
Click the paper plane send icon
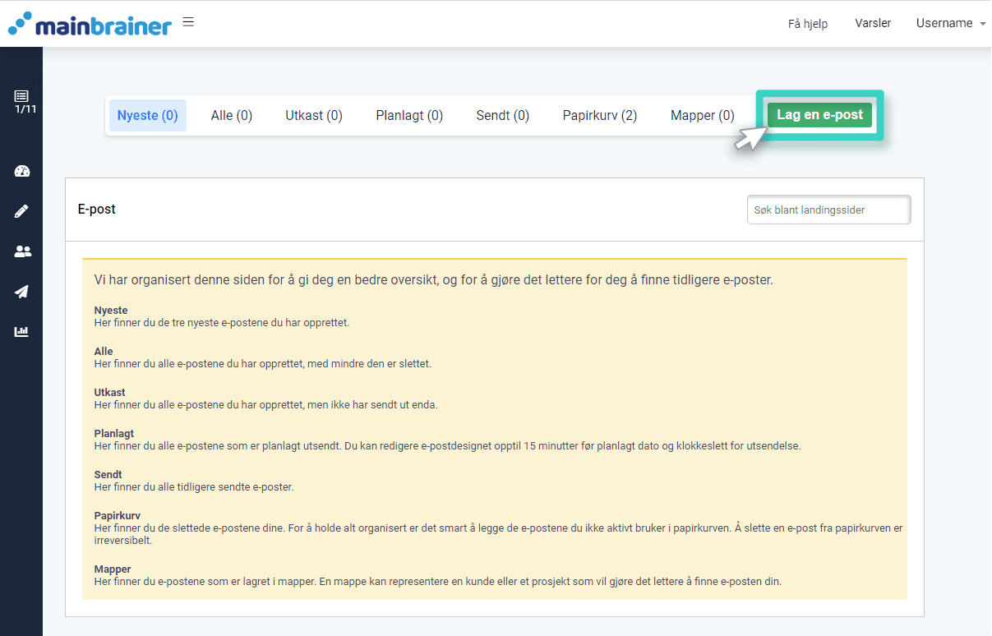[x=21, y=292]
